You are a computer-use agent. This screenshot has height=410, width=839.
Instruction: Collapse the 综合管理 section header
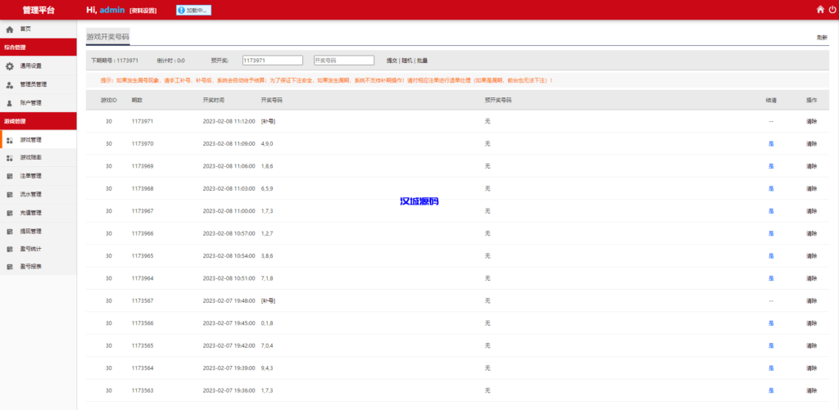click(39, 47)
